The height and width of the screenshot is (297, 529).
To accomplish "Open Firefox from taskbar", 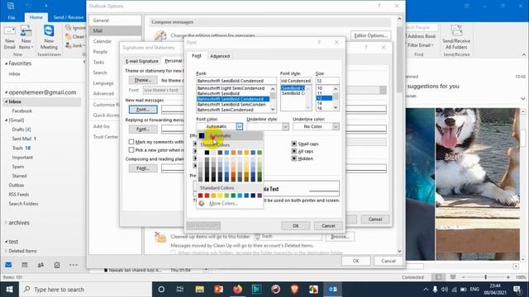I will point(238,290).
